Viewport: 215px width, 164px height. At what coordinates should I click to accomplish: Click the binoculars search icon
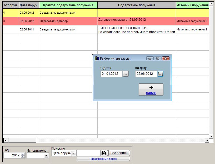pyautogui.click(x=104, y=153)
